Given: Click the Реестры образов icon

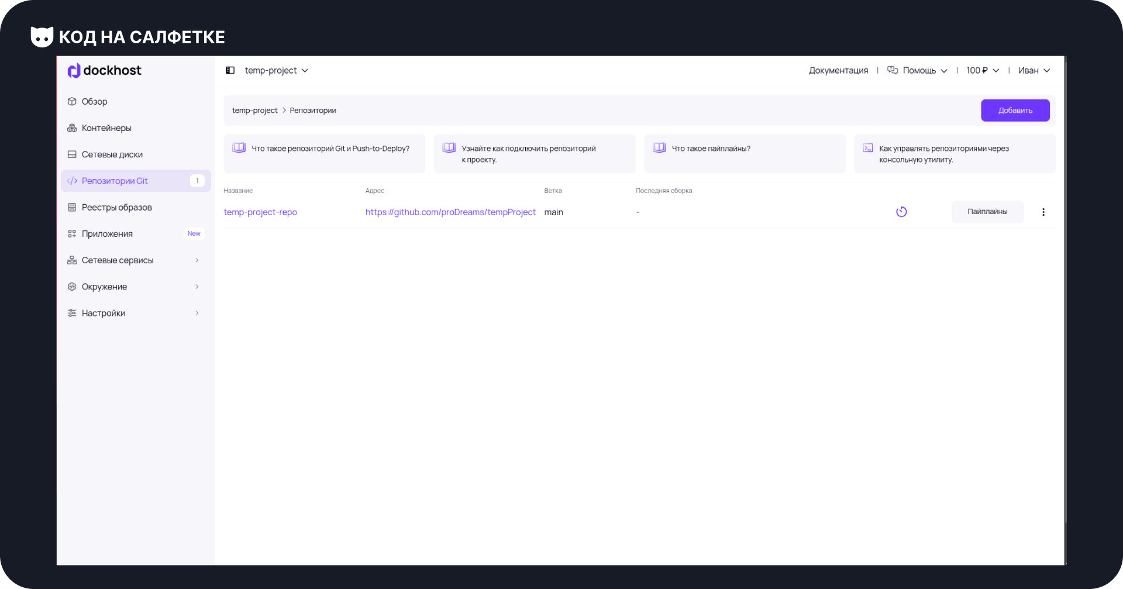Looking at the screenshot, I should point(72,207).
